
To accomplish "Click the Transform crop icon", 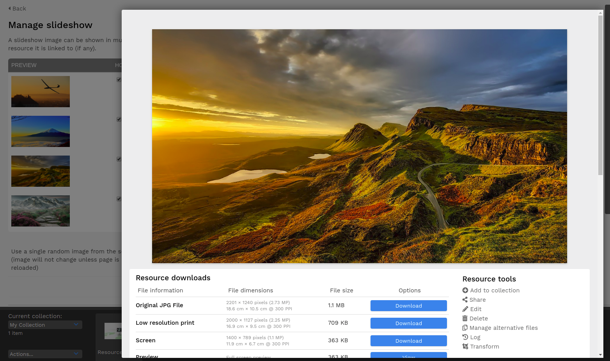I will (465, 347).
